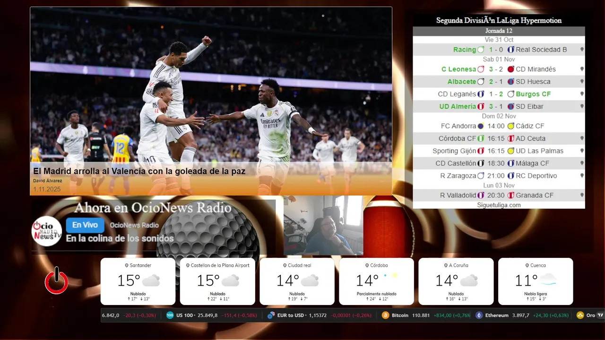605x340 pixels.
Task: Click the EUR to USD flags icon
Action: pos(271,315)
